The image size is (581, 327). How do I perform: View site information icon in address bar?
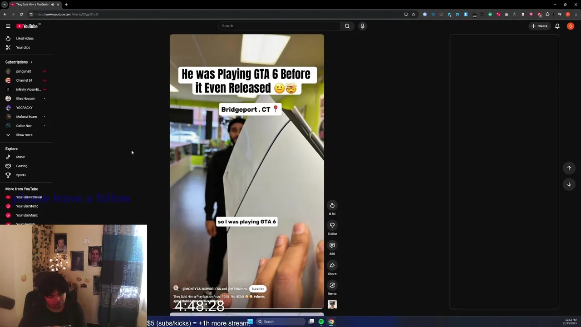(30, 14)
